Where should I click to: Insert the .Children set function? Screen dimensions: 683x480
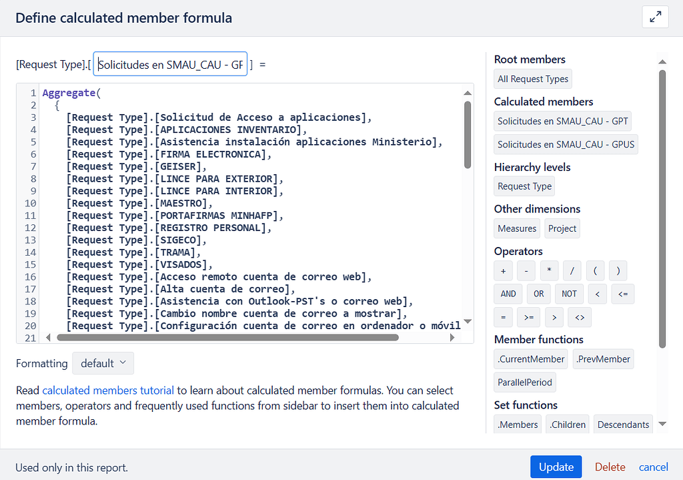pos(567,423)
